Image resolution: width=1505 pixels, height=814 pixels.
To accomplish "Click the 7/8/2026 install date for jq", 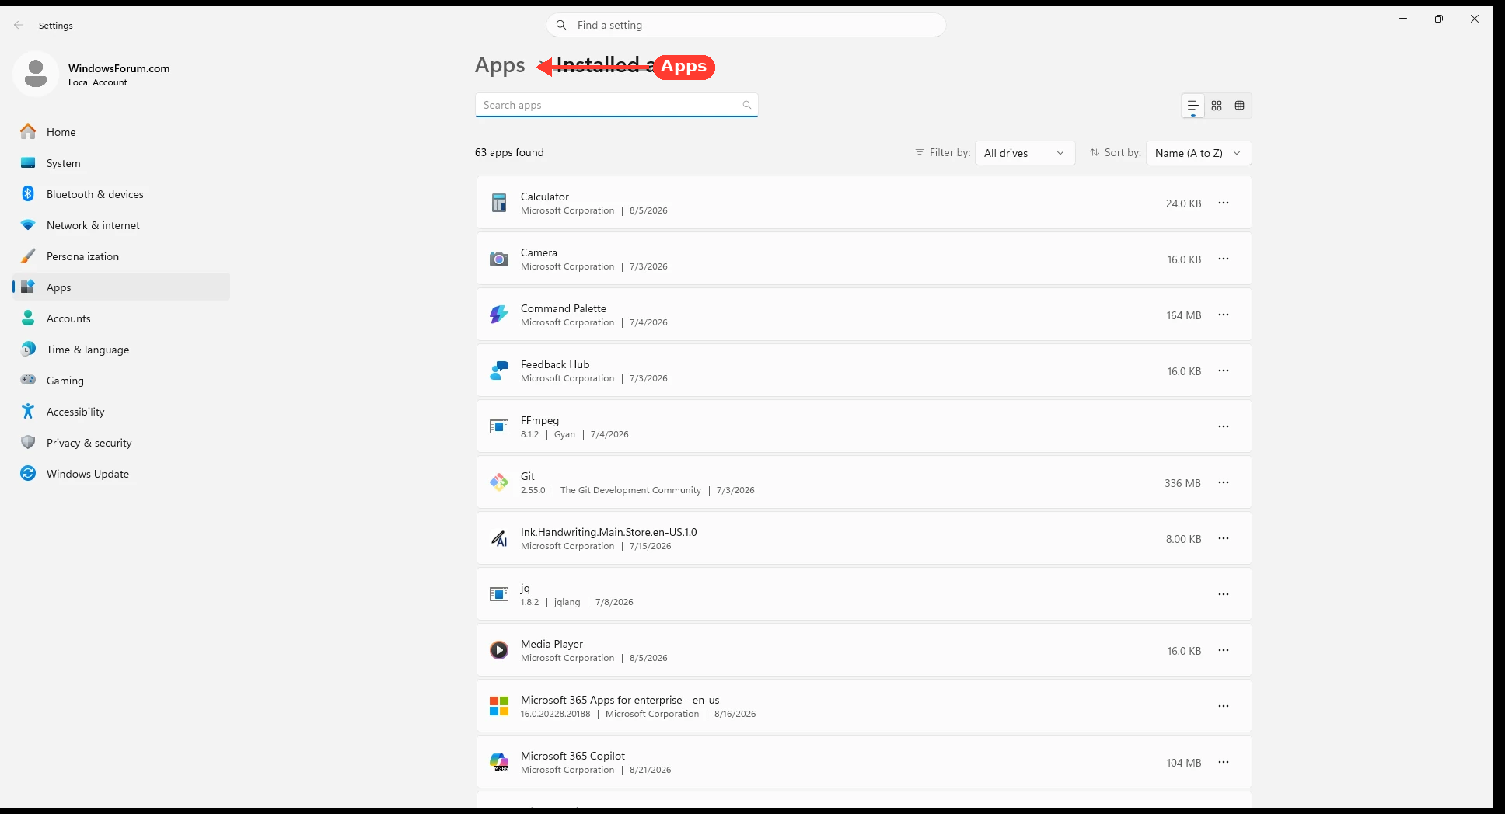I will pyautogui.click(x=614, y=602).
